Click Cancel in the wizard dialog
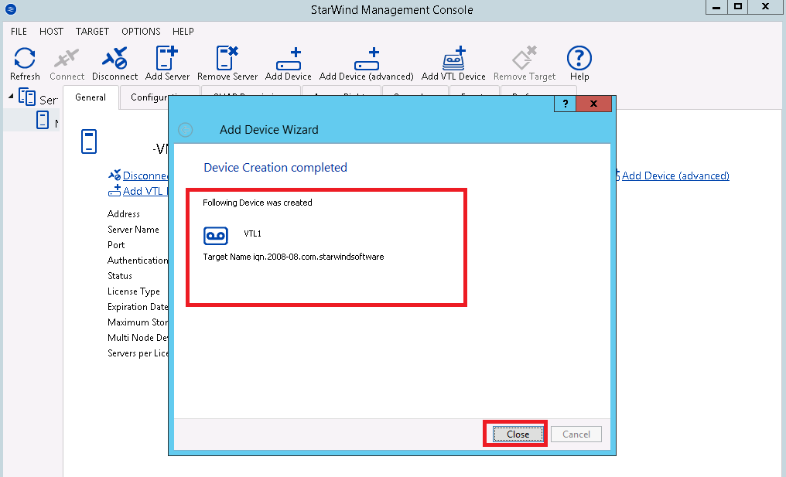The image size is (786, 477). click(x=576, y=434)
